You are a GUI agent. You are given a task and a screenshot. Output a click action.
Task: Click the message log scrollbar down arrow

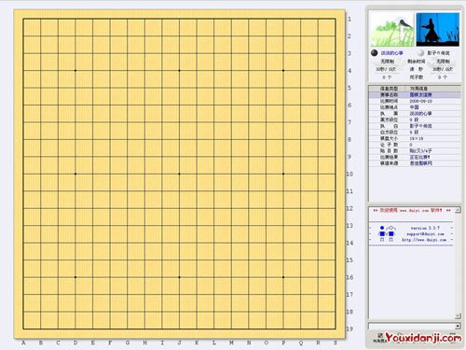[458, 316]
